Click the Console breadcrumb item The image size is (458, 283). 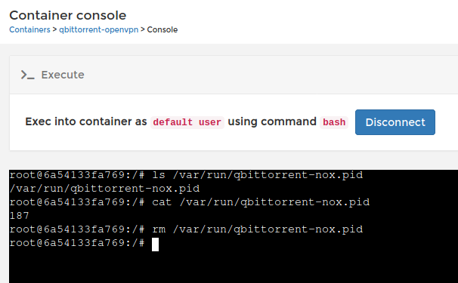click(x=162, y=29)
